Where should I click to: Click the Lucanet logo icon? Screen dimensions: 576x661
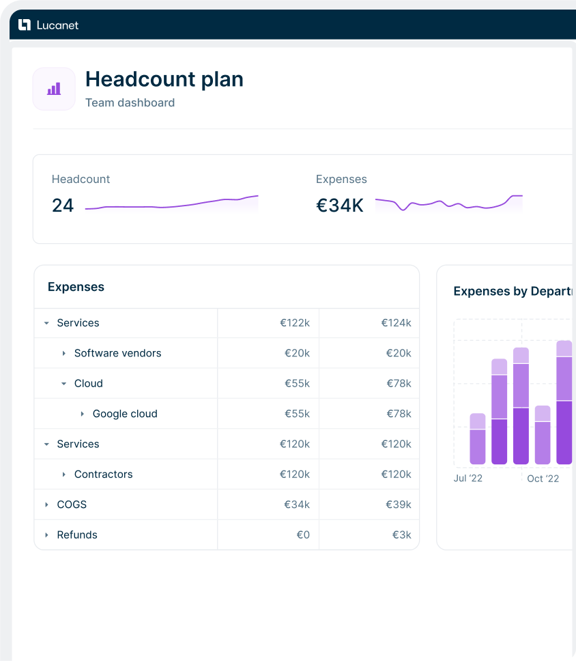tap(25, 25)
